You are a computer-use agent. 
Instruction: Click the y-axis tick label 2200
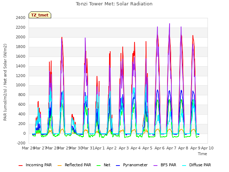point(21,28)
